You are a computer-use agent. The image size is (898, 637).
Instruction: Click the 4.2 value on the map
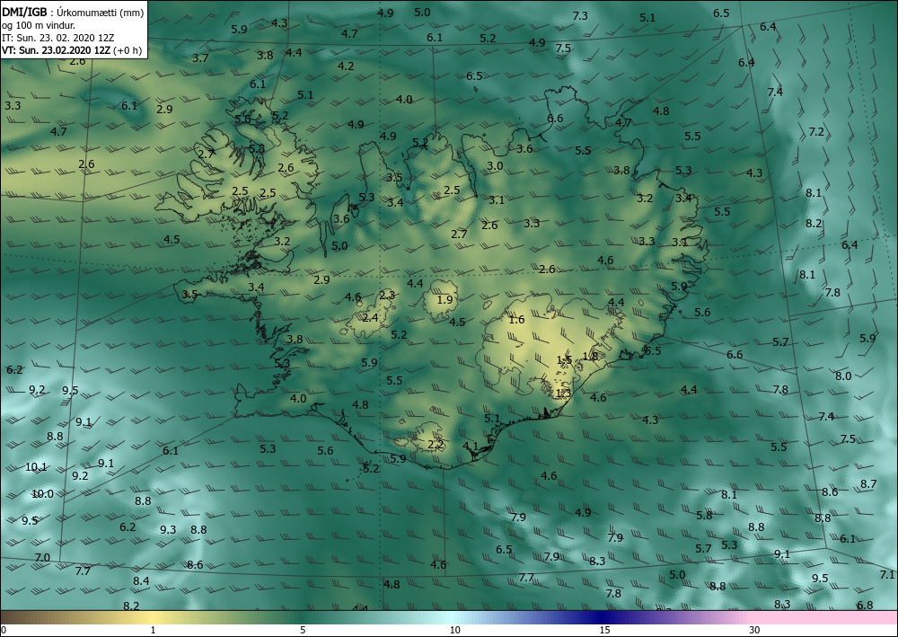point(346,66)
